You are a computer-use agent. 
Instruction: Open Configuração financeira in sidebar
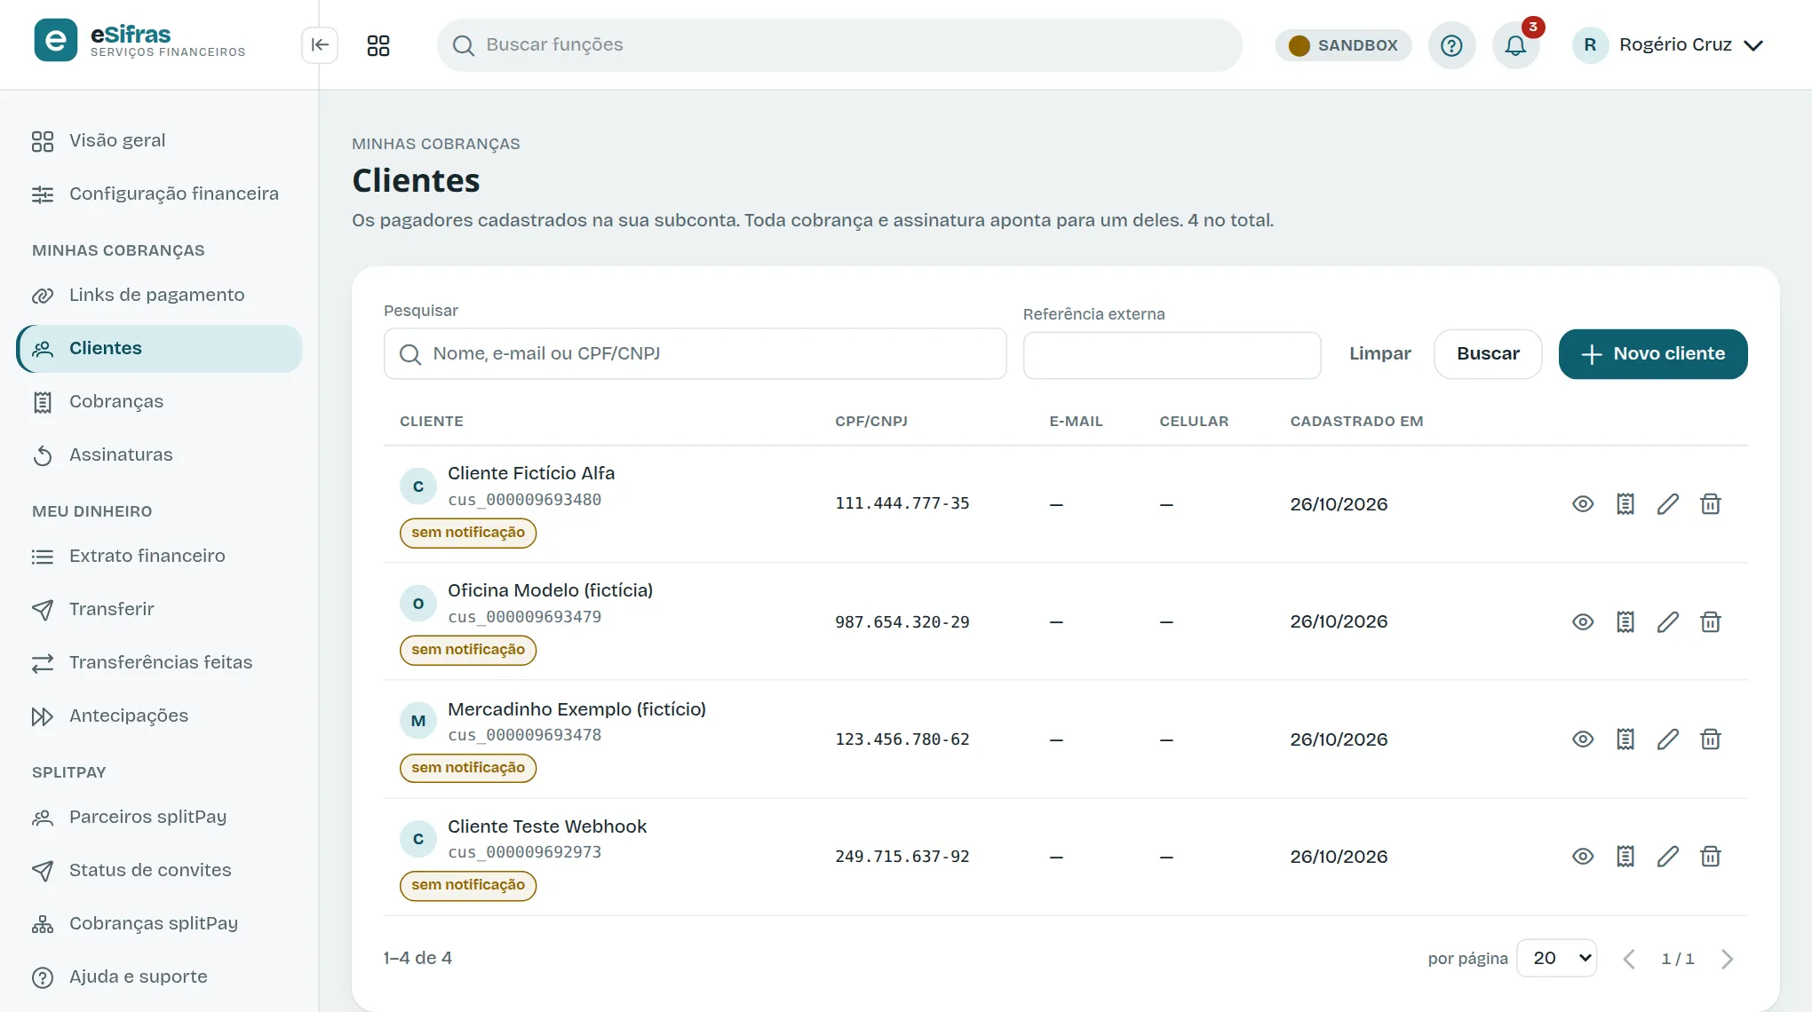click(159, 194)
